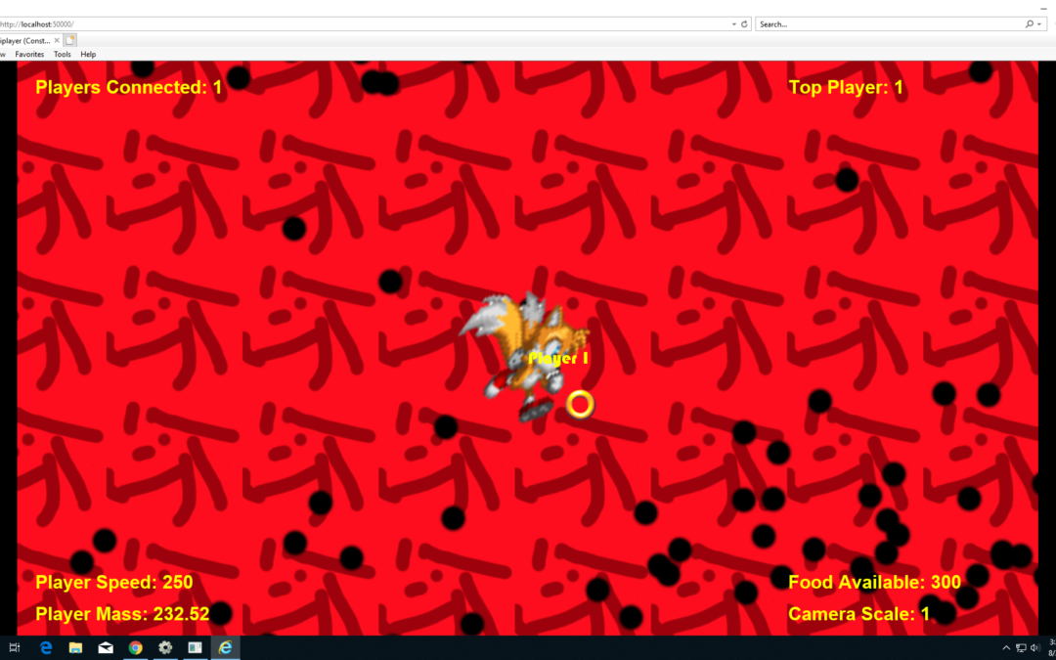Open Task View on taskbar
The width and height of the screenshot is (1056, 660).
[x=15, y=648]
